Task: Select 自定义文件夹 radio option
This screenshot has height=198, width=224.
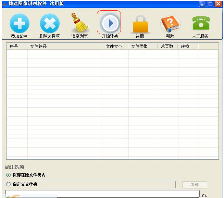Action: (9, 184)
